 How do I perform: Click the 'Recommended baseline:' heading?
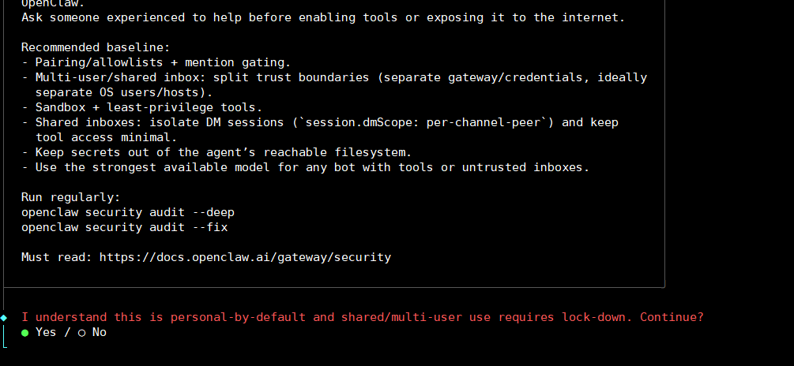[96, 47]
